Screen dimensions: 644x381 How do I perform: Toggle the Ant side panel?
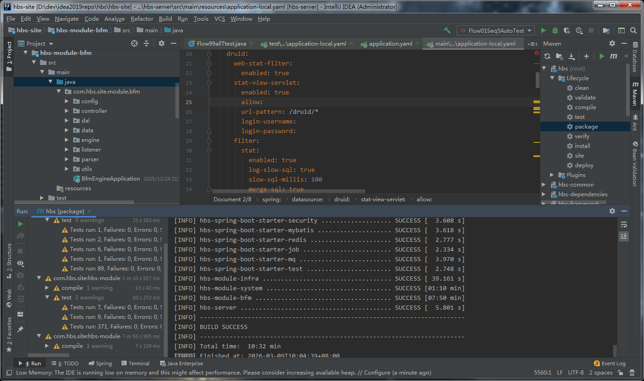(x=635, y=122)
